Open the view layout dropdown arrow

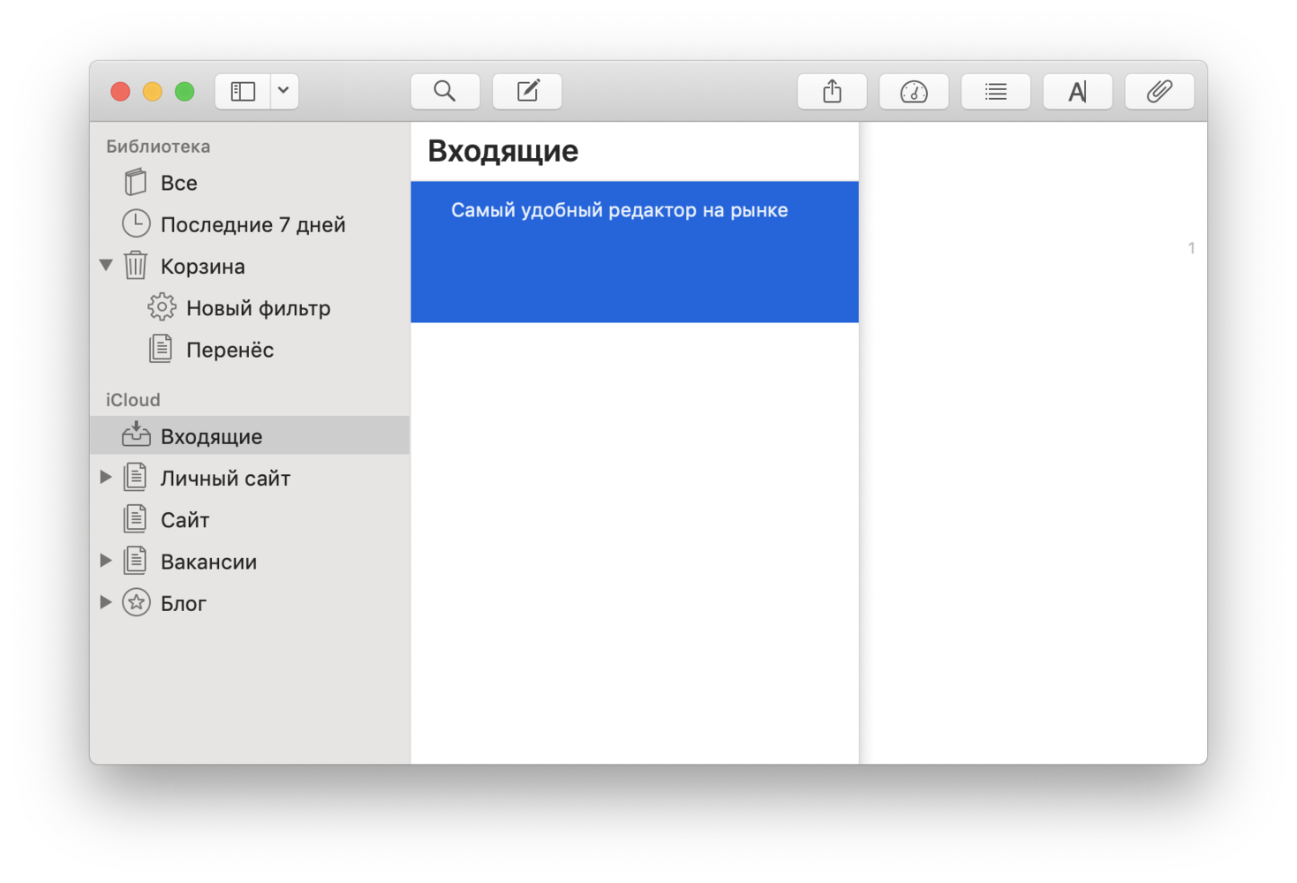(x=283, y=91)
